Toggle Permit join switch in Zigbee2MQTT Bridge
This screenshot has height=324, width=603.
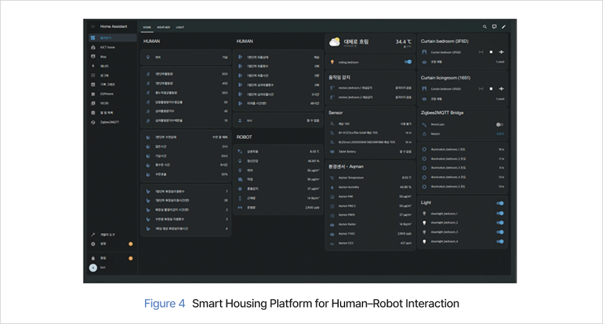click(x=500, y=124)
